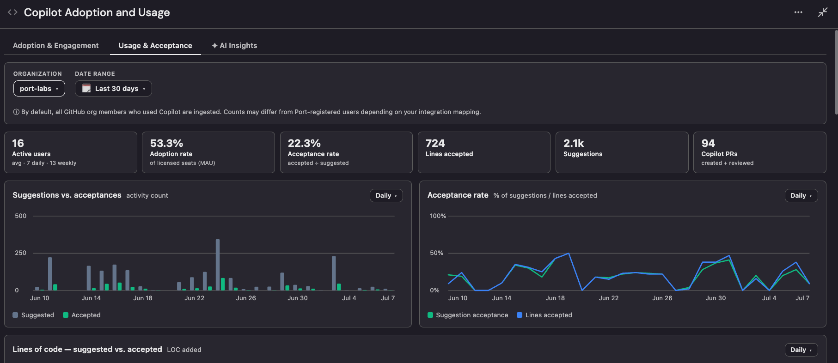Click the 'activity count' subtitle
This screenshot has height=363, width=838.
click(147, 195)
